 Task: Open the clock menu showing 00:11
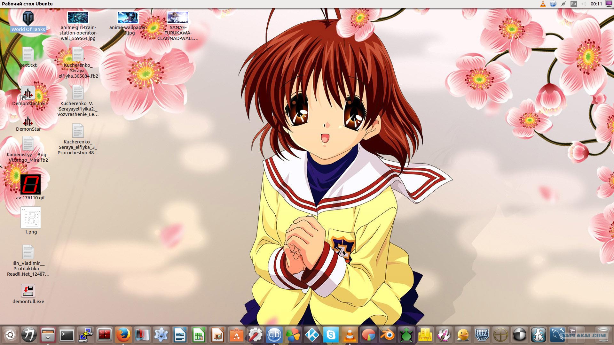(x=596, y=4)
